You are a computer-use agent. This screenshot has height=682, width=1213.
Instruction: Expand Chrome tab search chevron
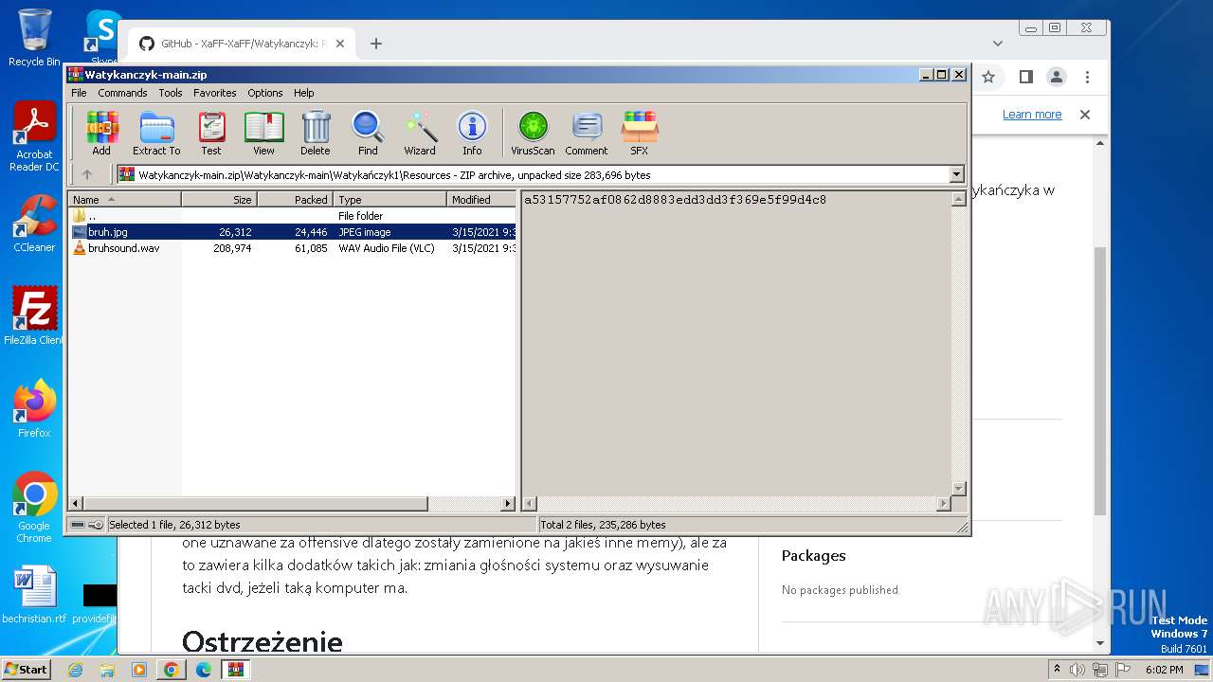click(x=997, y=44)
